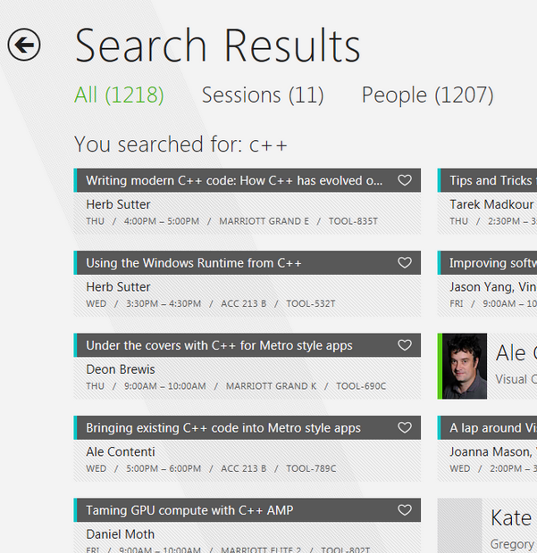The image size is (537, 553).
Task: Open Bringing existing C++ code session
Action: click(223, 428)
